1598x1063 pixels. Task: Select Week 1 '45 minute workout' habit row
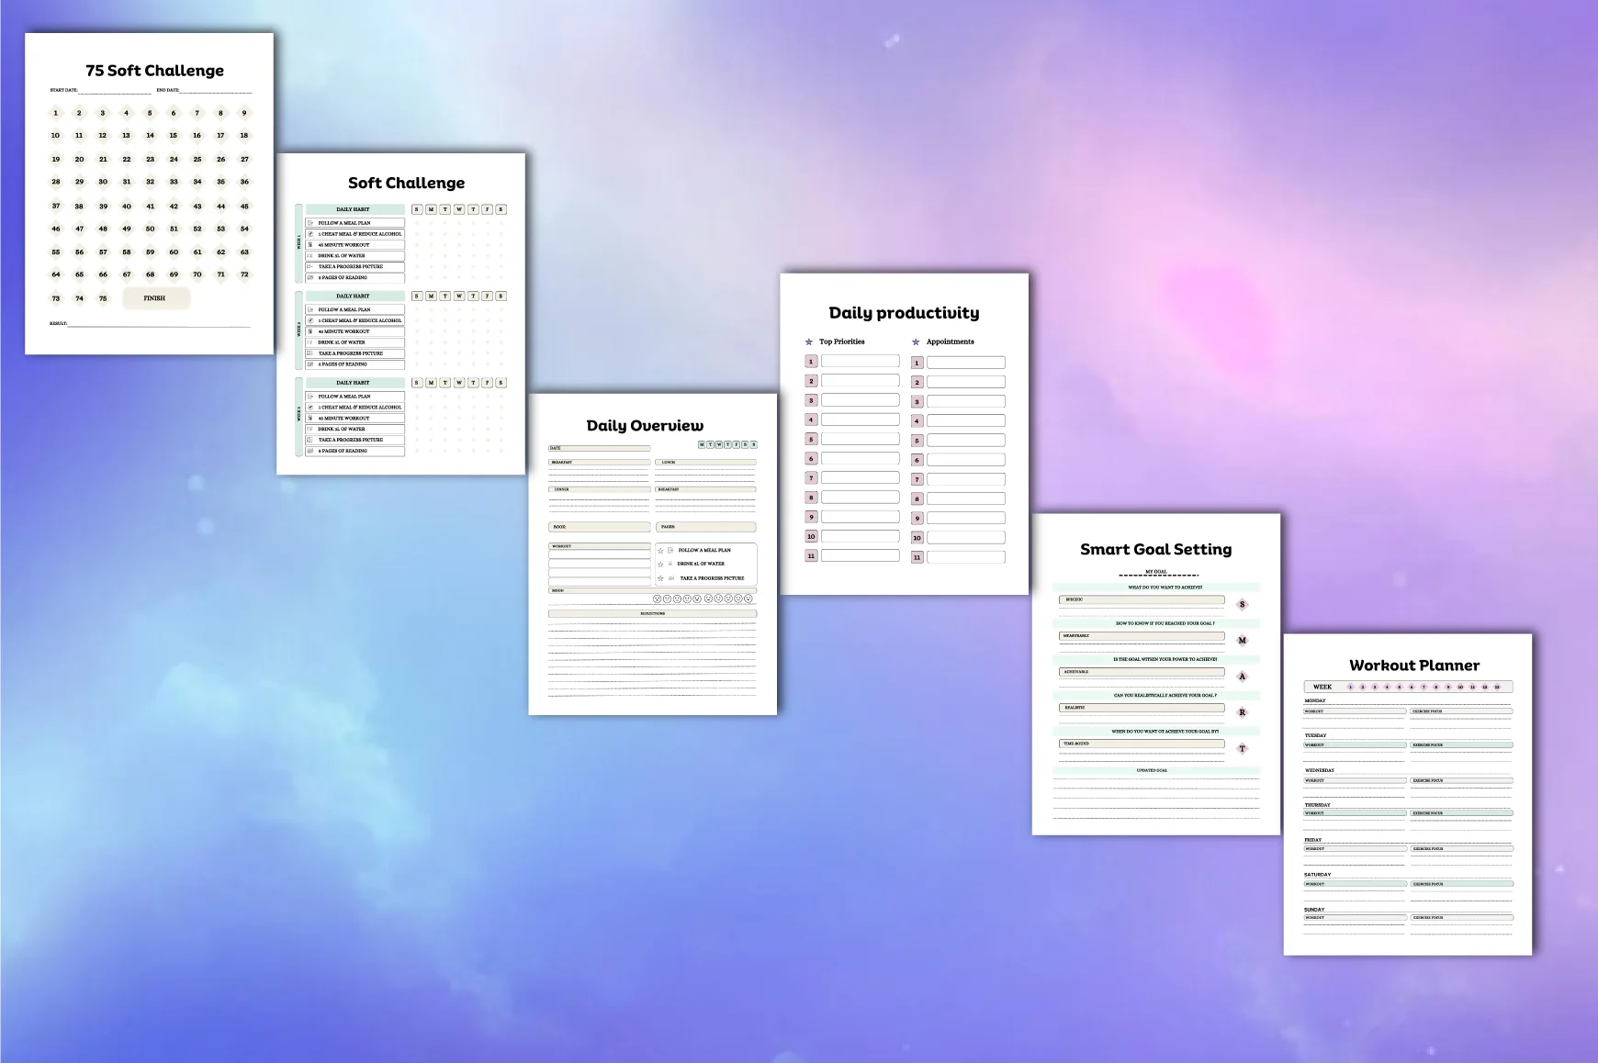point(354,245)
